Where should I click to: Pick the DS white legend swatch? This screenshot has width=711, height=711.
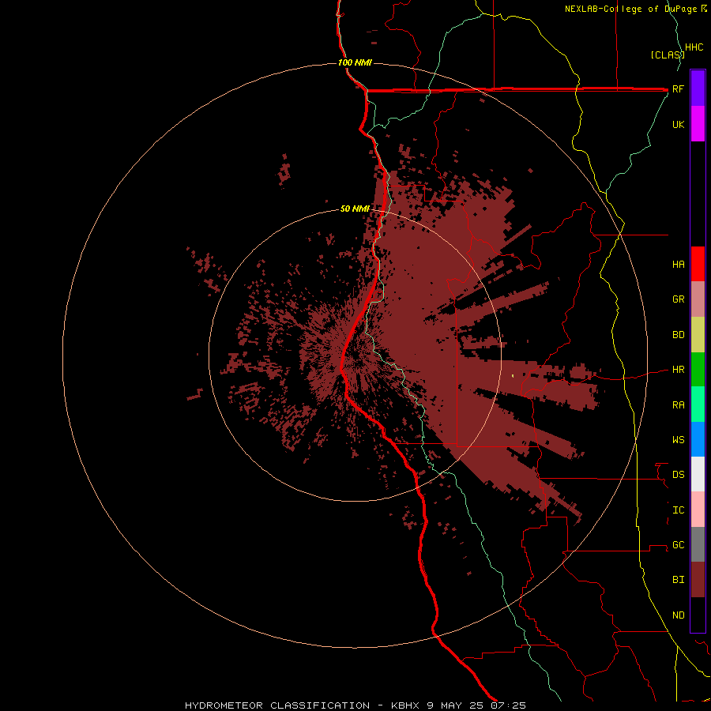(x=698, y=474)
